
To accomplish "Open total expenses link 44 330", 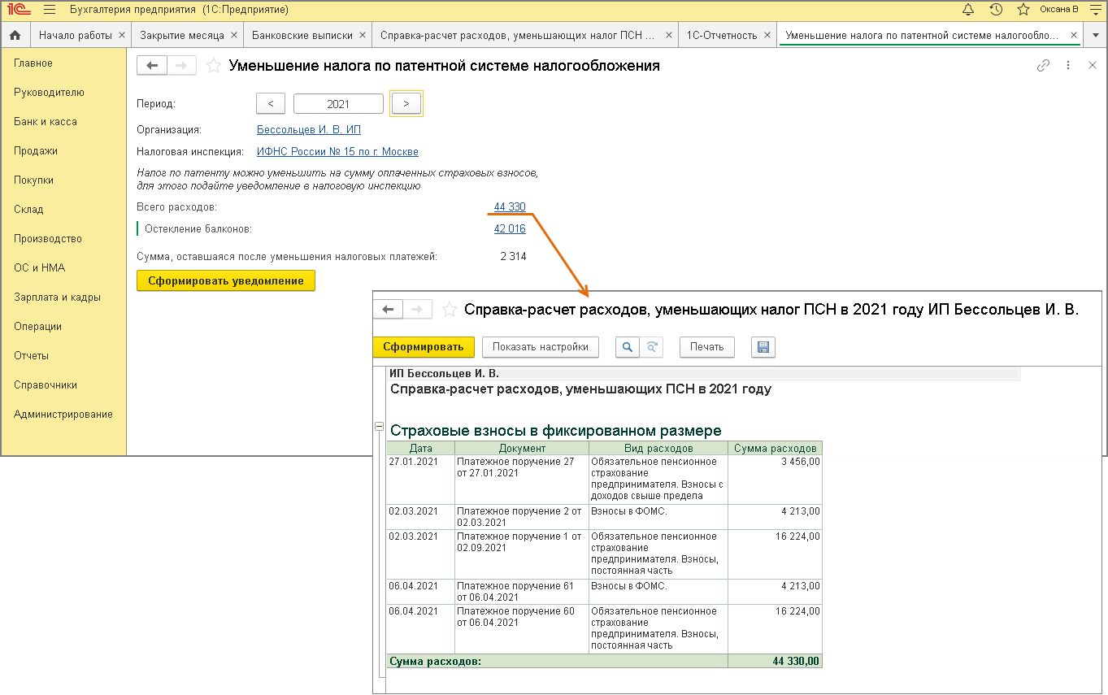I will tap(510, 207).
